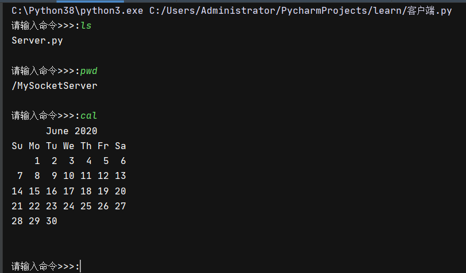Click date 10 in the calendar output
The width and height of the screenshot is (466, 273).
tap(69, 176)
